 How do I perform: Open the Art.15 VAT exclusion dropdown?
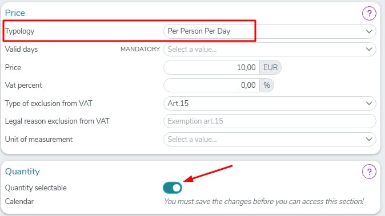pos(270,103)
